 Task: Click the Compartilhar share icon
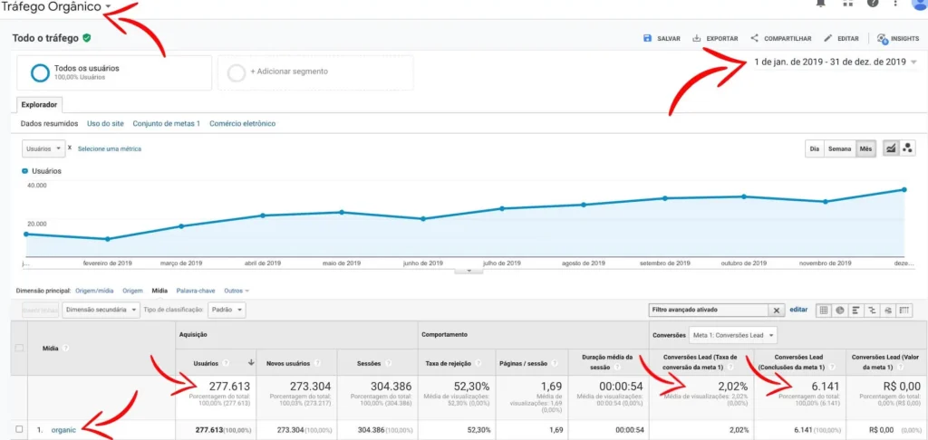755,38
